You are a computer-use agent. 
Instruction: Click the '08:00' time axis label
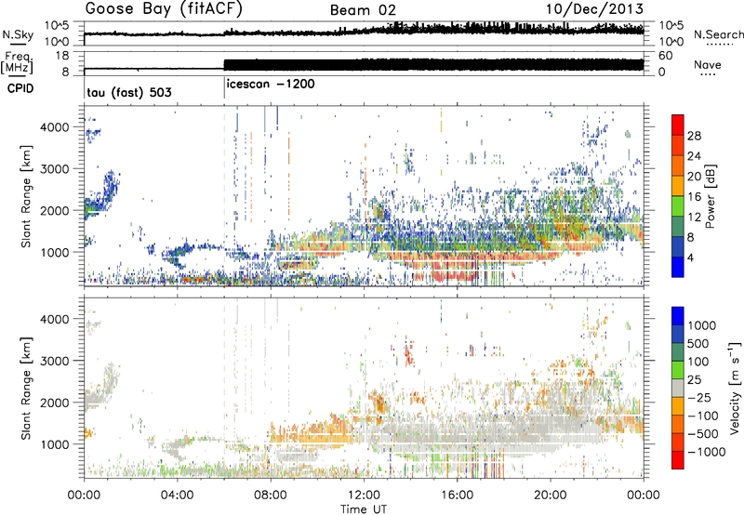click(271, 495)
